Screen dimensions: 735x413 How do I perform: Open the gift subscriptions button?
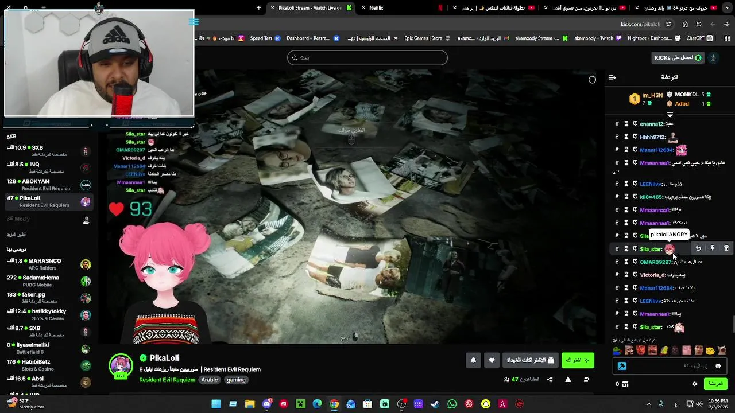point(530,360)
